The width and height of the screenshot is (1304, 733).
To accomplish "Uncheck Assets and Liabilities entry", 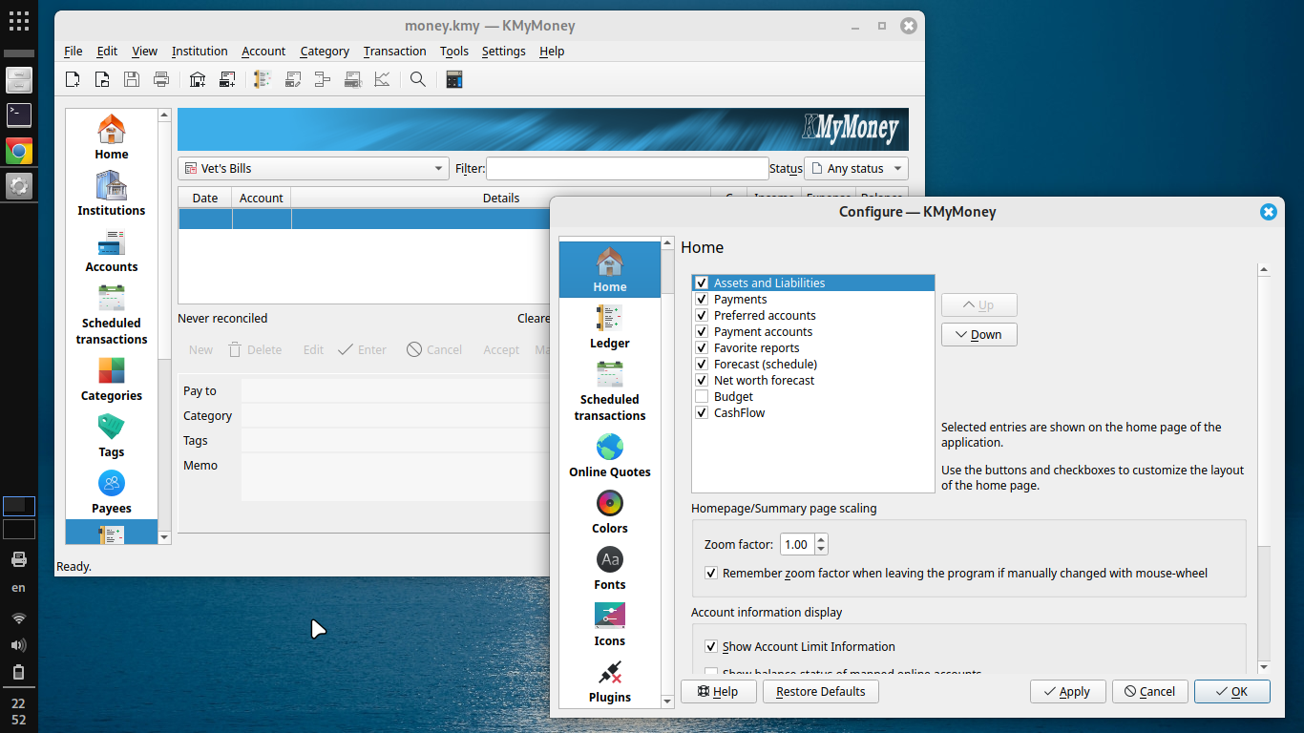I will pos(702,283).
